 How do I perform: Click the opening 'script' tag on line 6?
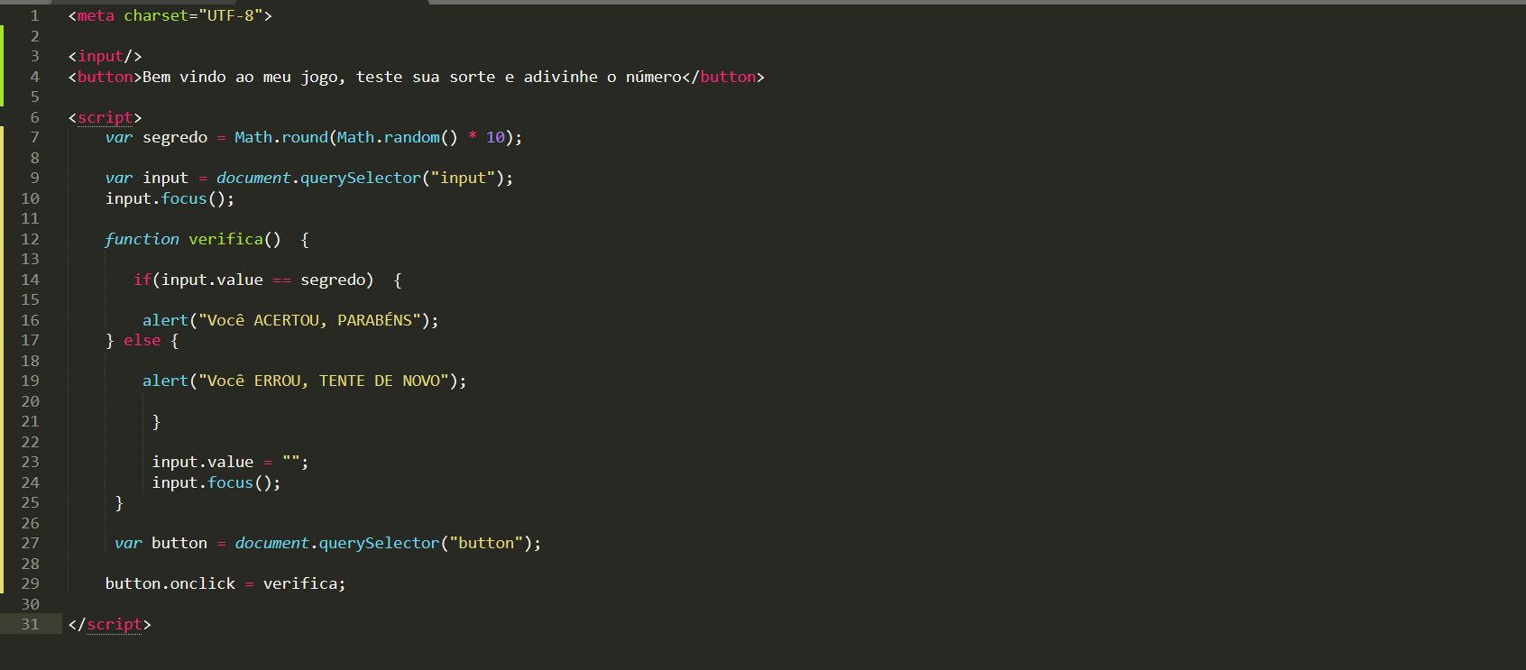(105, 117)
